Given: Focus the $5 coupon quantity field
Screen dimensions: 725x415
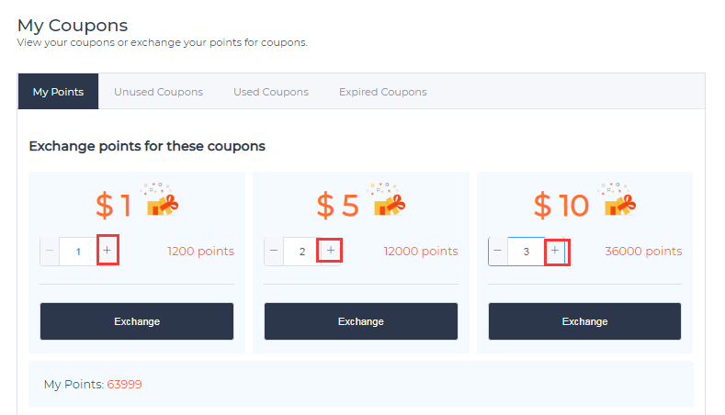Looking at the screenshot, I should click(302, 252).
